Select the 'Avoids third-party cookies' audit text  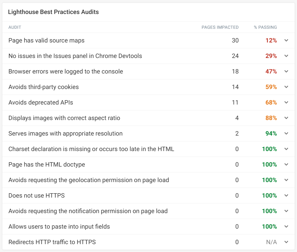coord(44,87)
